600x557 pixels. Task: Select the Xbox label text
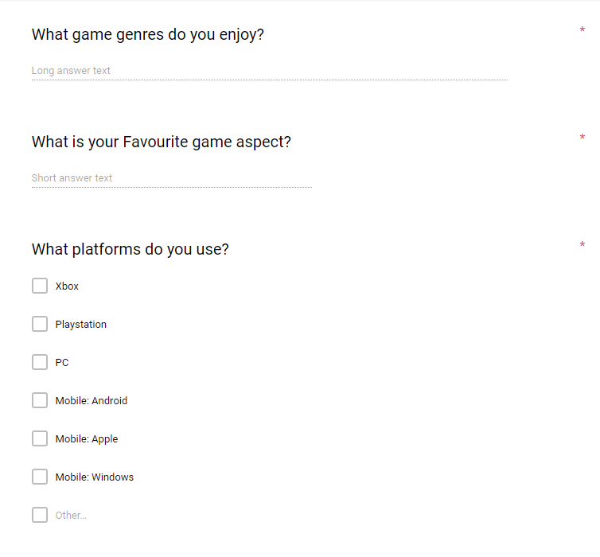coord(67,286)
